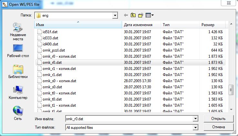238x136 pixels.
Task: Click the file list scrollbar thumb
Action: click(x=231, y=90)
